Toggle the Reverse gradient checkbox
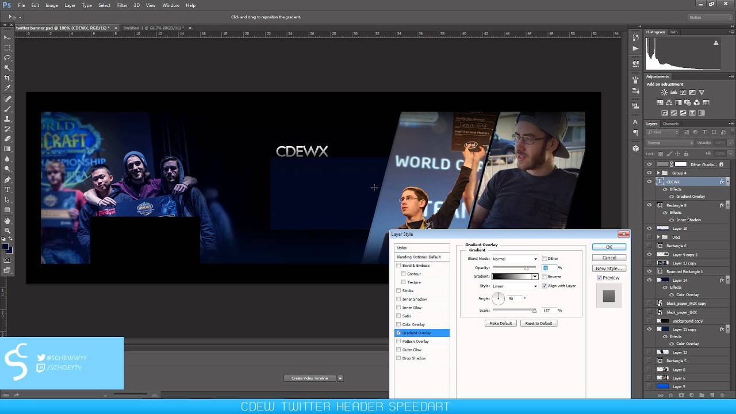 pos(545,277)
